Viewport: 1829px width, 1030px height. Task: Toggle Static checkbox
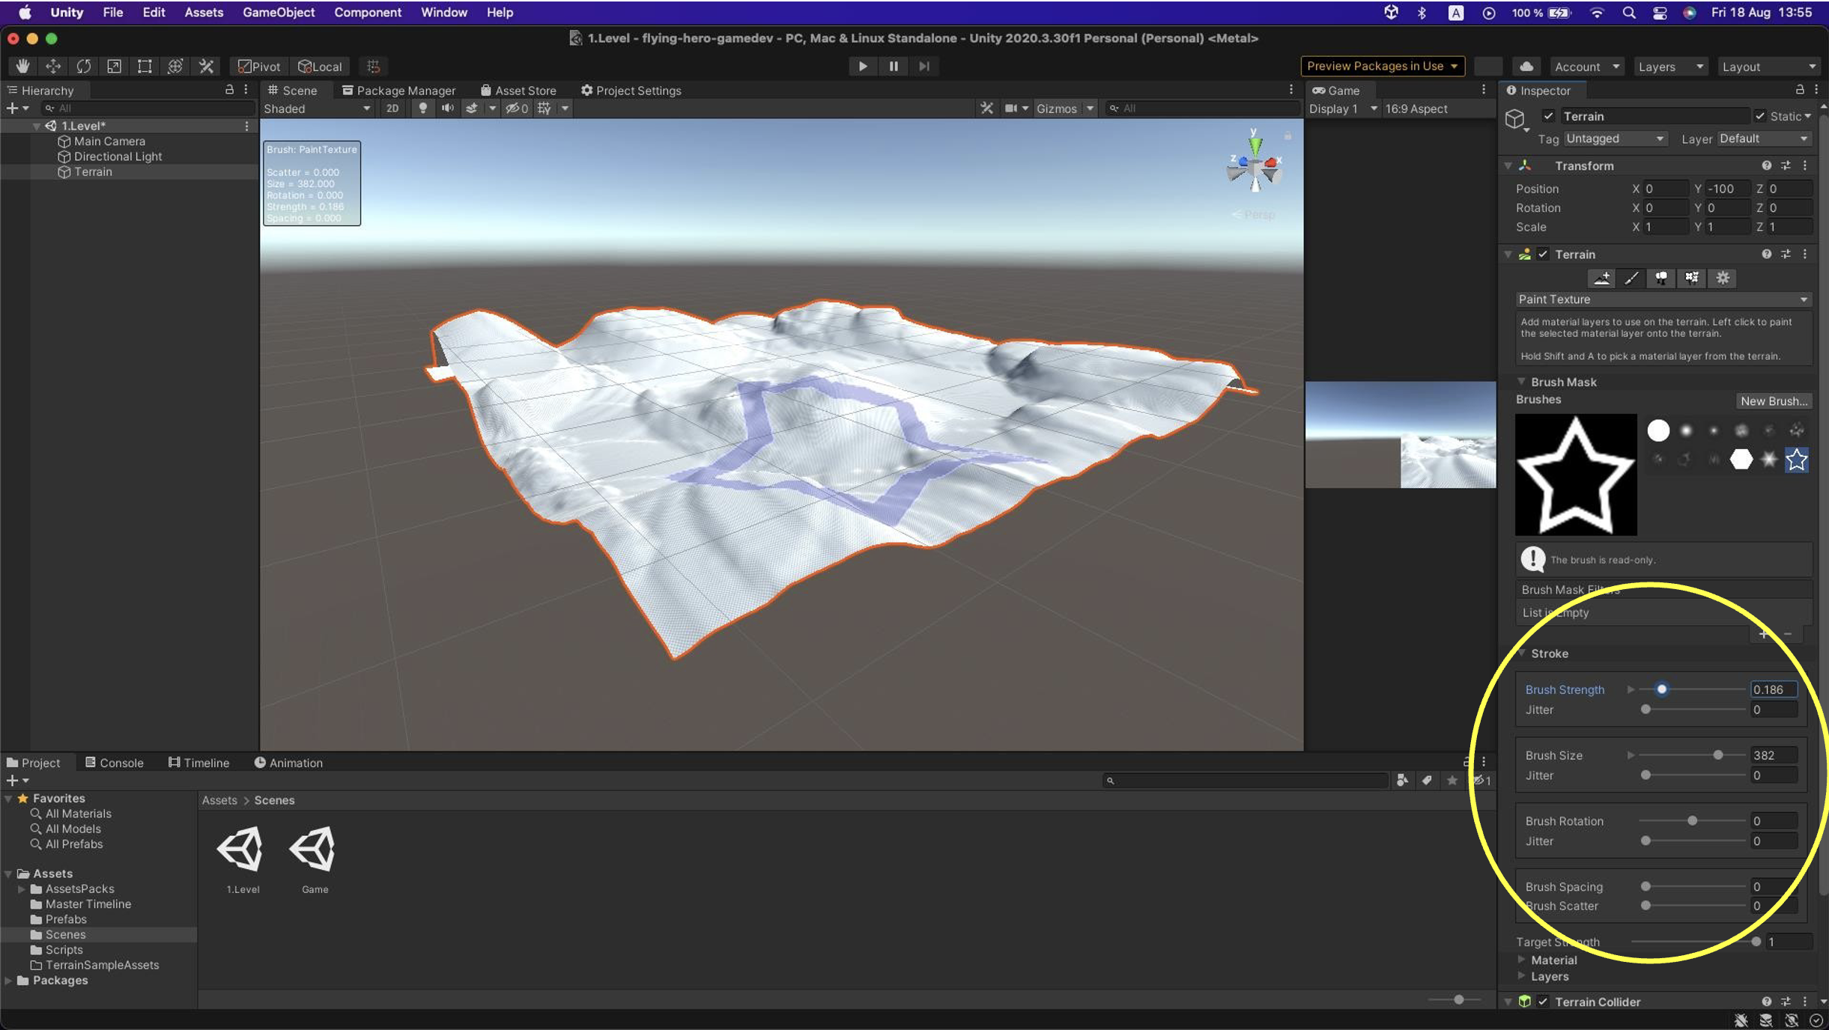[x=1760, y=116]
